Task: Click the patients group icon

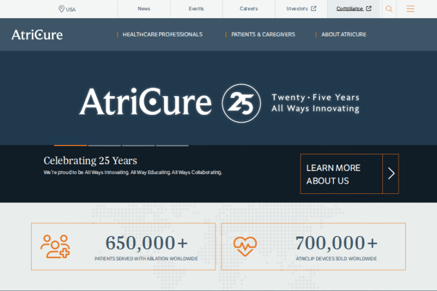Action: click(x=55, y=247)
